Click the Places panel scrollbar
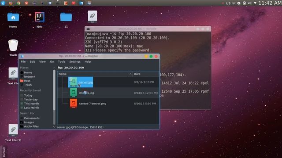282x158 pixels. coord(54,90)
